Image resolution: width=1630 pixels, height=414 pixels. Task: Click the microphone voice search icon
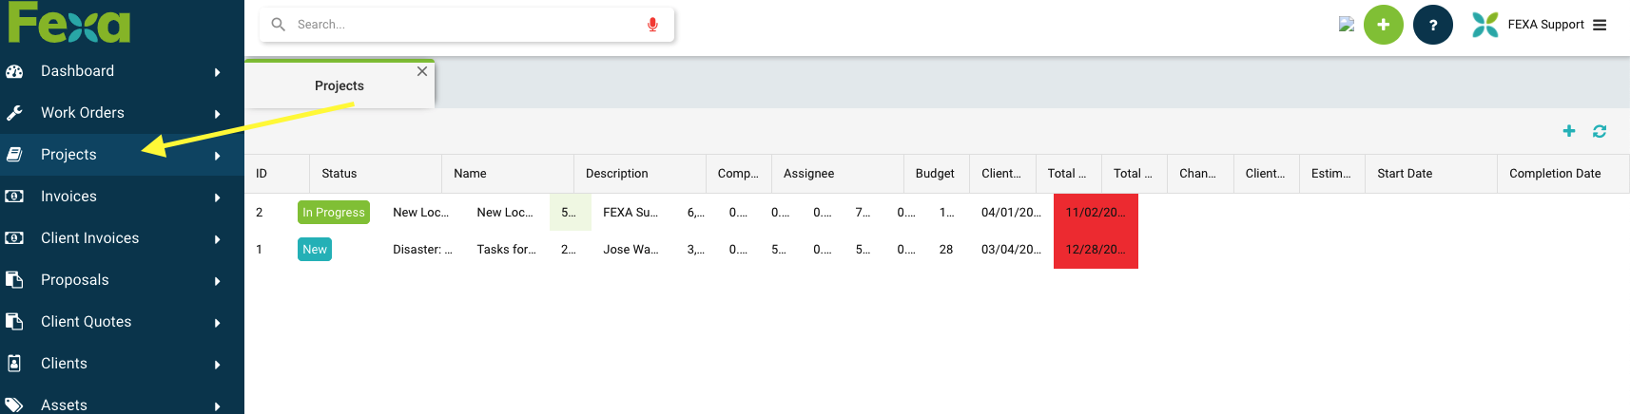(x=652, y=25)
